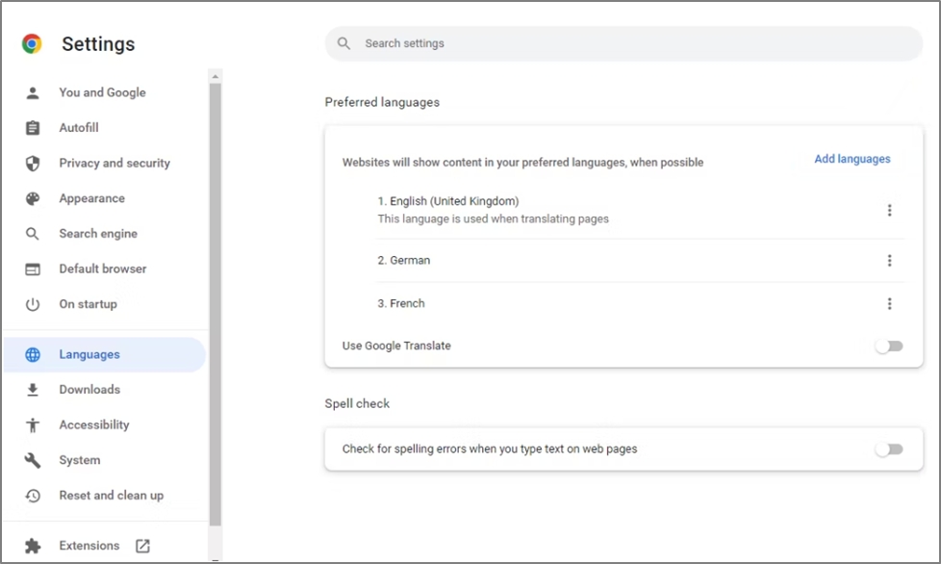Open the On startup settings section
Viewport: 941px width, 564px height.
click(88, 304)
